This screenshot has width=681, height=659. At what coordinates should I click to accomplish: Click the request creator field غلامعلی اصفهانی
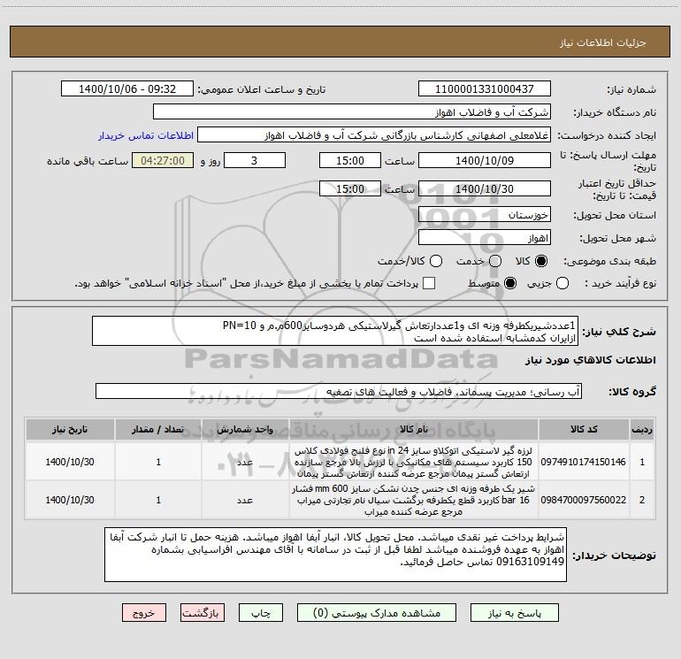pyautogui.click(x=374, y=135)
